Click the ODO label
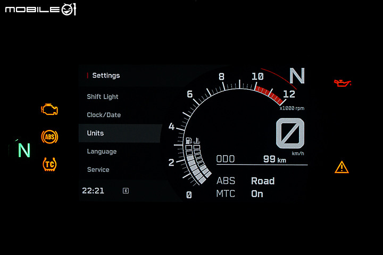Image resolution: width=383 pixels, height=255 pixels. 226,159
